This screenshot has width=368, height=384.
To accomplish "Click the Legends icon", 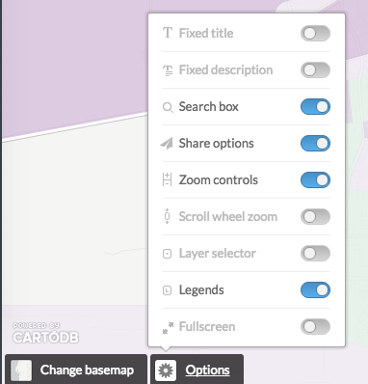I will 167,290.
